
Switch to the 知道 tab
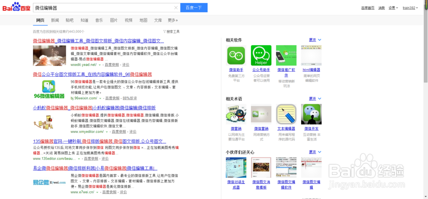point(84,20)
